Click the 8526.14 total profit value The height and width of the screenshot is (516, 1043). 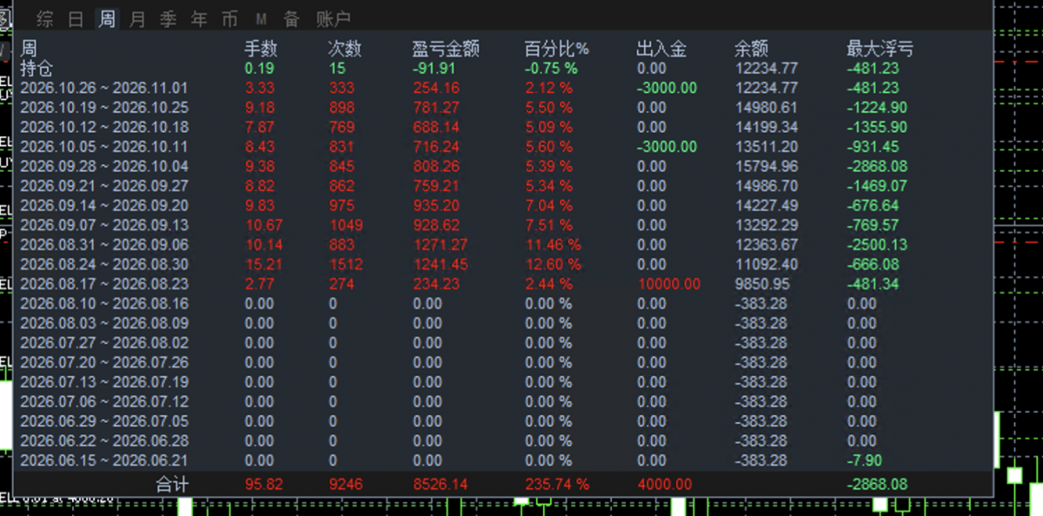tap(440, 484)
